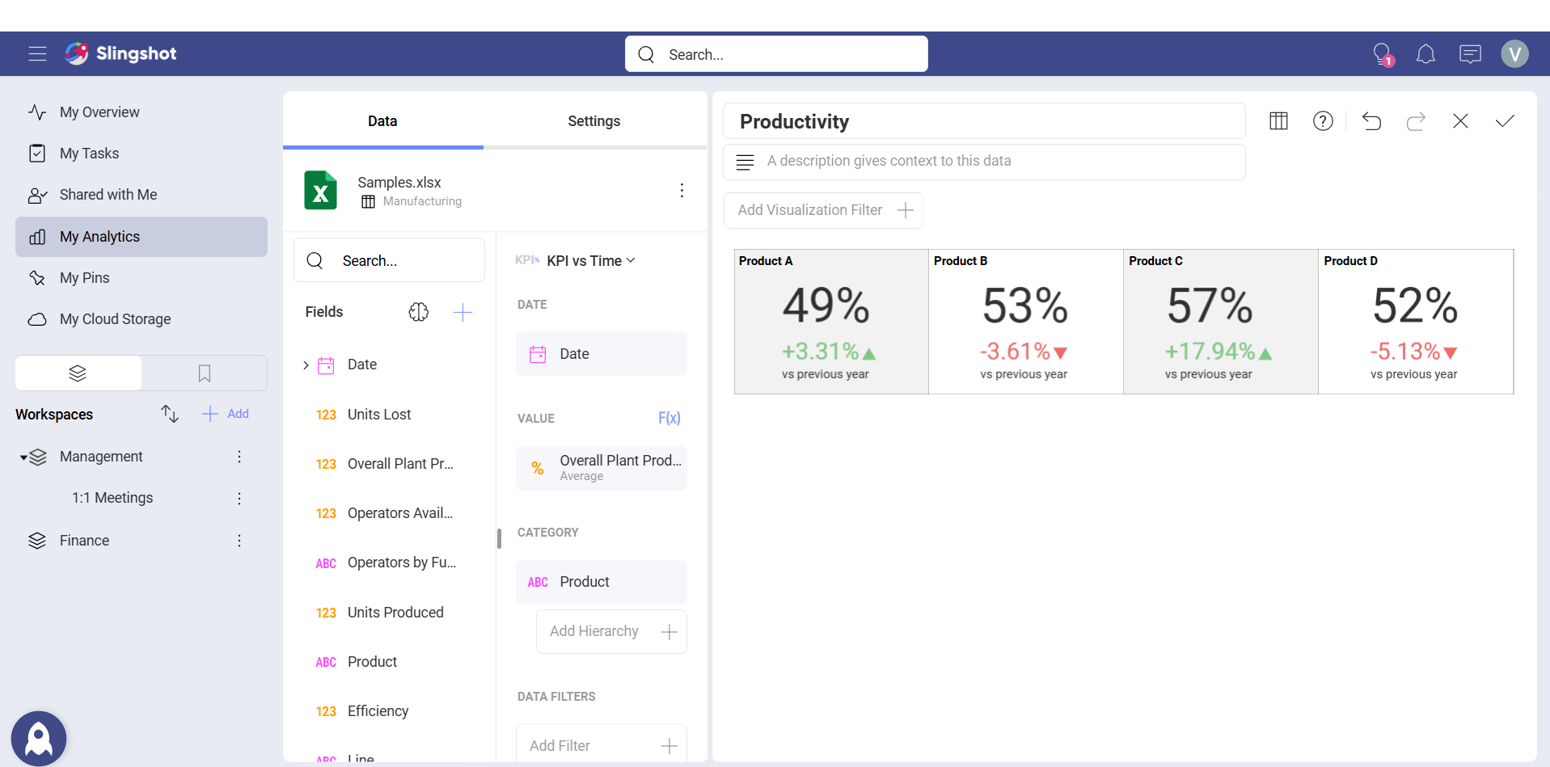Switch to the Settings tab

click(x=594, y=120)
